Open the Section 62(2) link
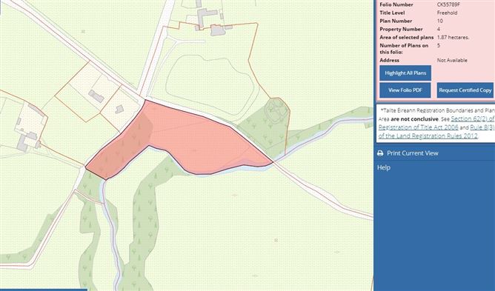Image resolution: width=495 pixels, height=291 pixels. 473,119
